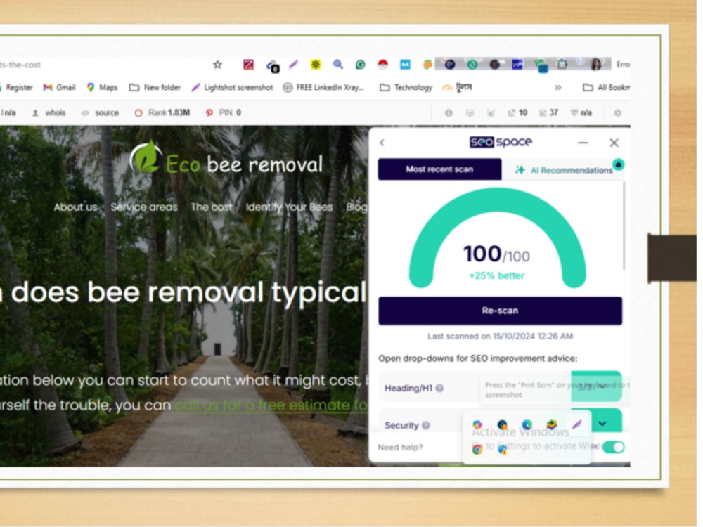The width and height of the screenshot is (703, 527).
Task: Click the SEO Space logo
Action: click(501, 142)
